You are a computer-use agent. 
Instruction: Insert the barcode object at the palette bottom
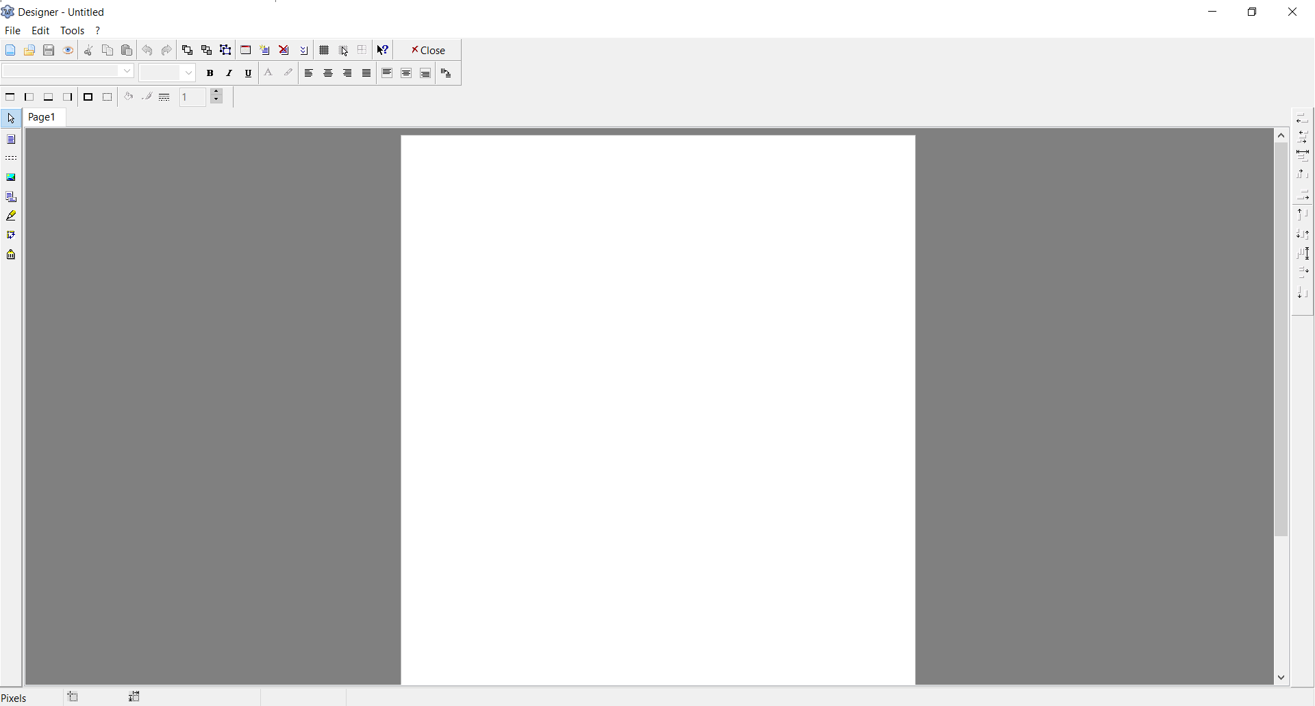11,255
